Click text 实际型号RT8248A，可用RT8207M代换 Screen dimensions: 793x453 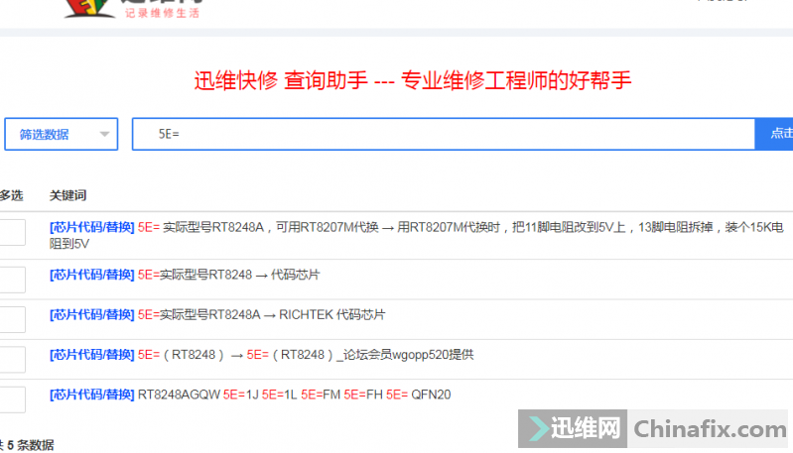271,227
